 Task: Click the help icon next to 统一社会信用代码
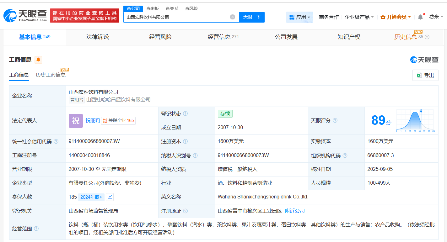click(x=56, y=141)
